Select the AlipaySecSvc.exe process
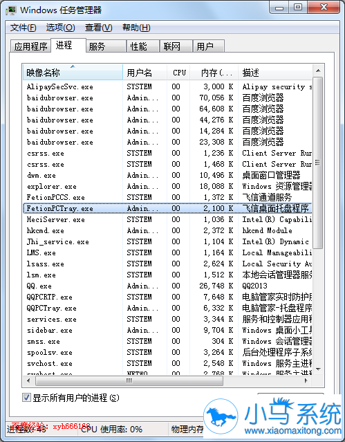345x442 pixels. pyautogui.click(x=167, y=86)
